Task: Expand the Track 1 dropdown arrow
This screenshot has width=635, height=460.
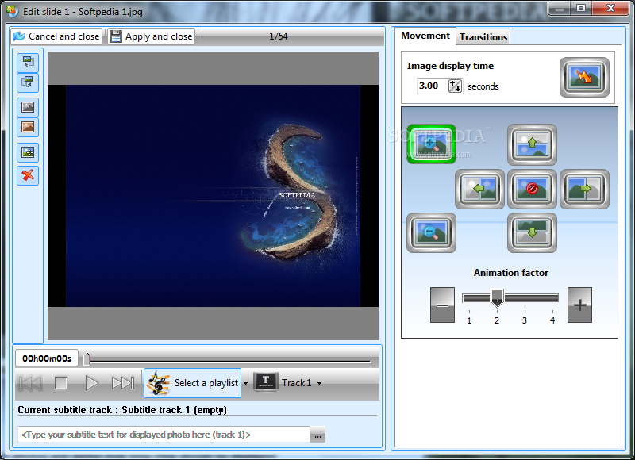Action: tap(320, 383)
